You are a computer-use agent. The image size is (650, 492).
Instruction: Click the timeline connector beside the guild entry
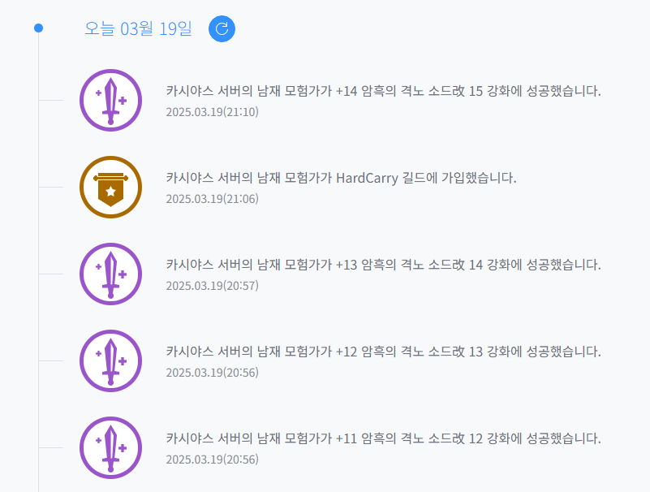51,187
